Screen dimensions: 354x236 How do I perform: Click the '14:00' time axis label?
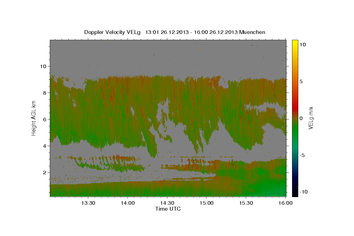127,203
